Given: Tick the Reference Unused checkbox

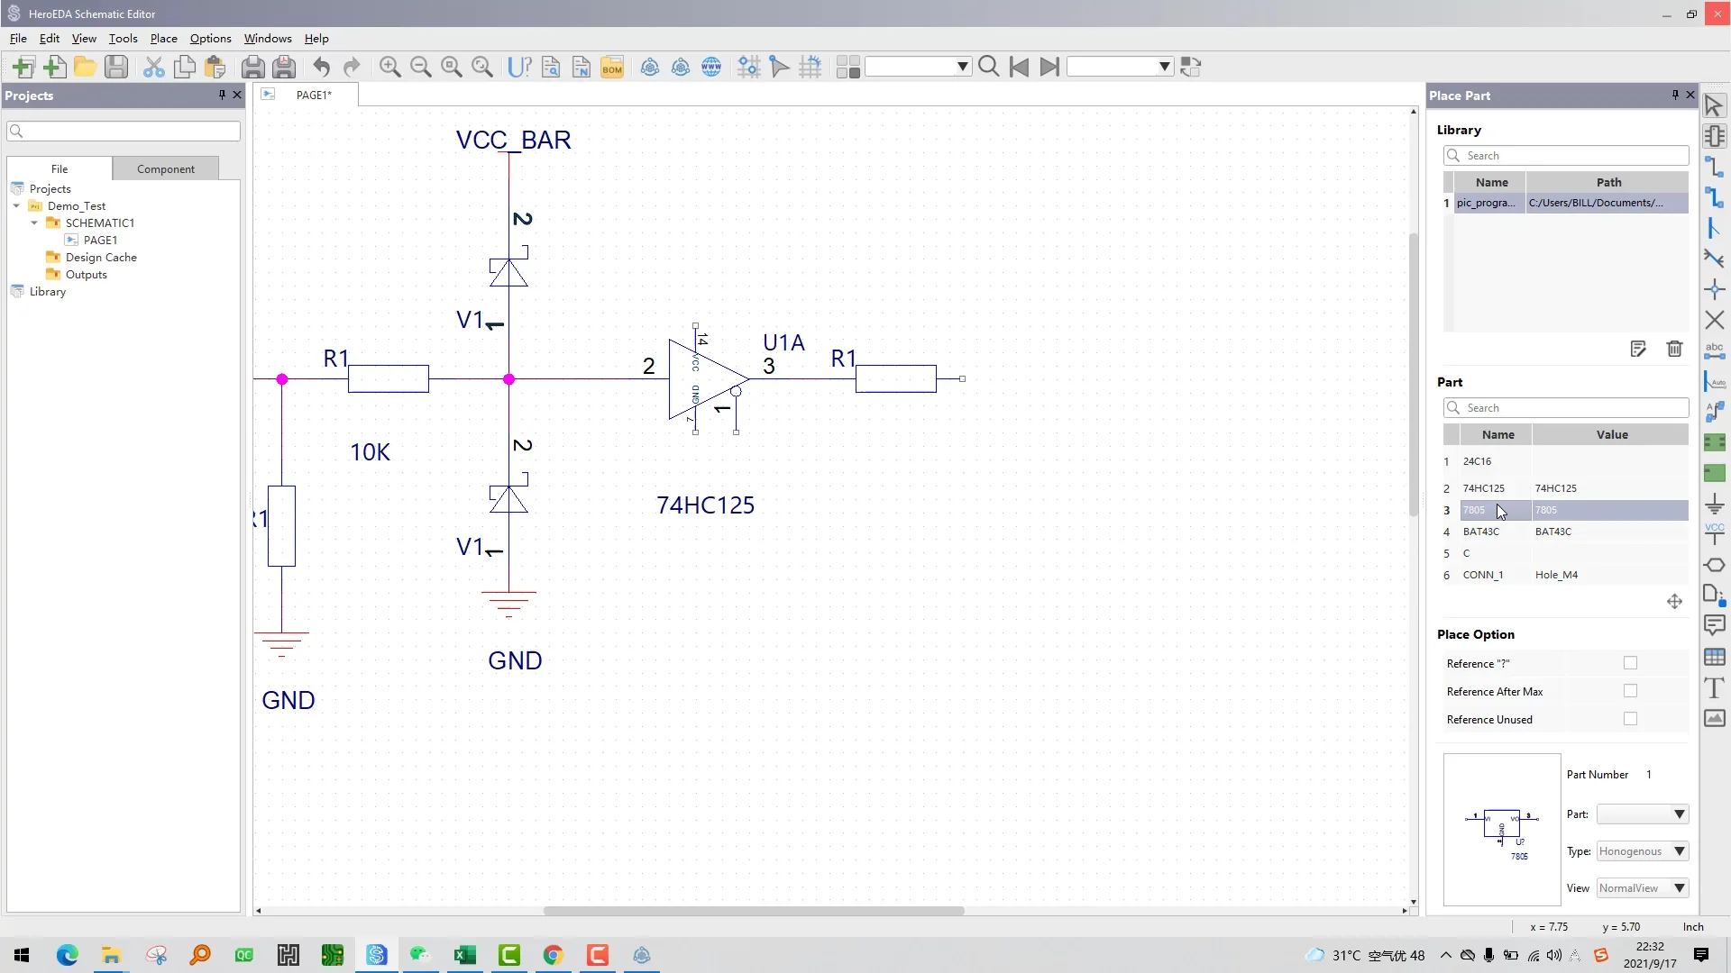Looking at the screenshot, I should [1630, 719].
